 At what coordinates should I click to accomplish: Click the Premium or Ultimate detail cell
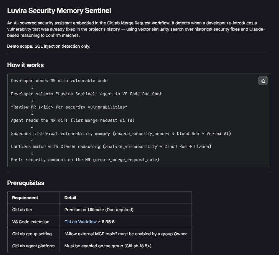click(99, 210)
